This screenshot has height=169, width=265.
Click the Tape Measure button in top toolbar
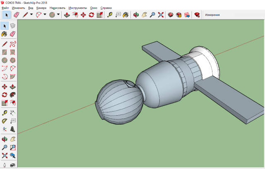[109, 15]
